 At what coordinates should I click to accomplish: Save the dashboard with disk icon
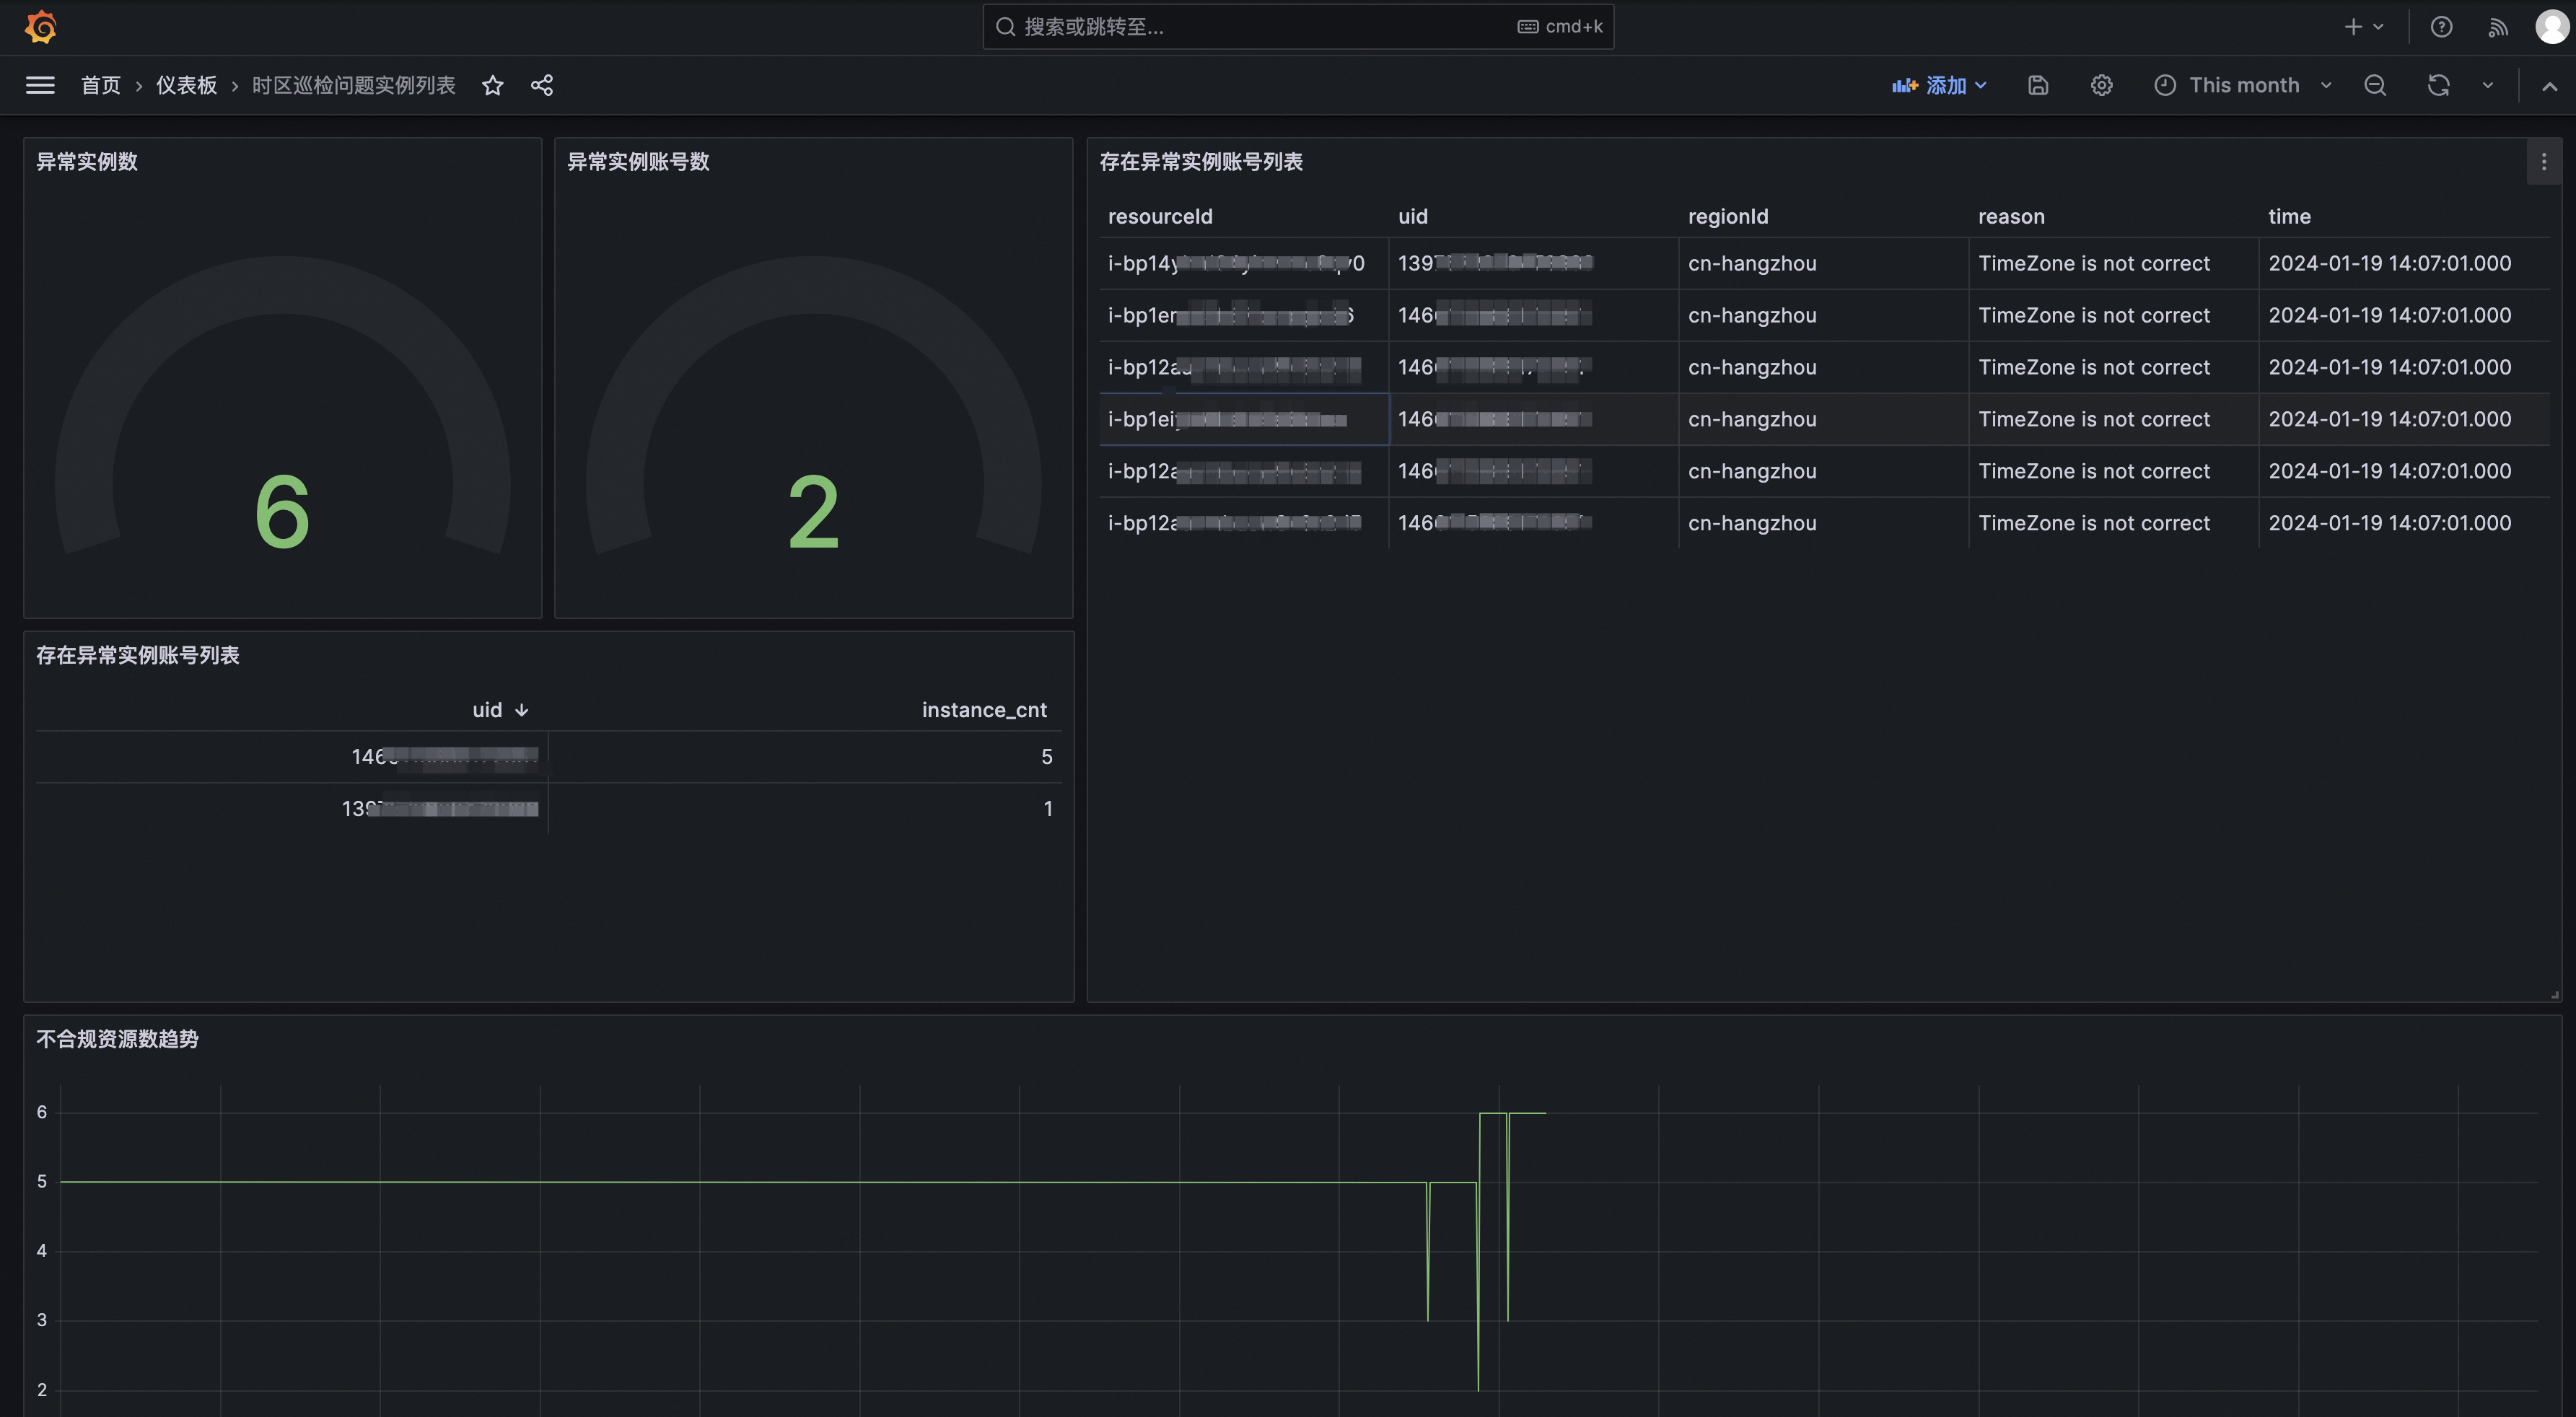point(2037,85)
